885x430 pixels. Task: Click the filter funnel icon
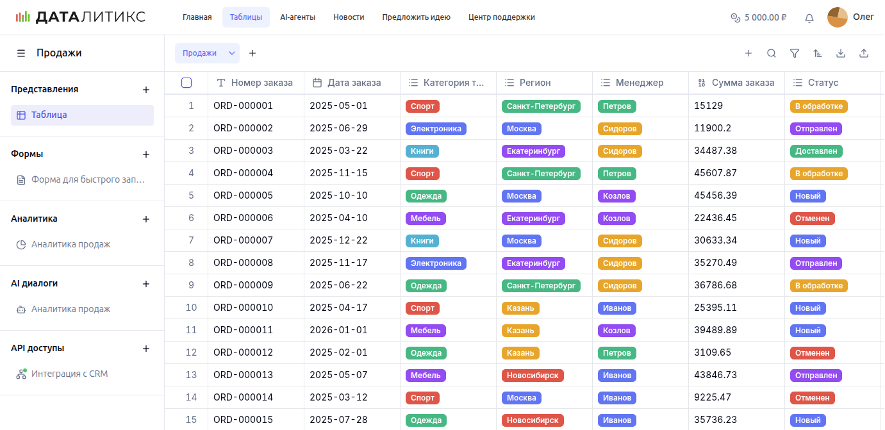coord(795,53)
